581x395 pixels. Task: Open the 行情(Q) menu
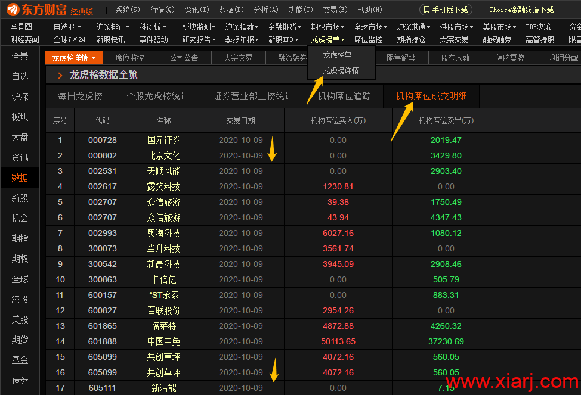coord(162,10)
